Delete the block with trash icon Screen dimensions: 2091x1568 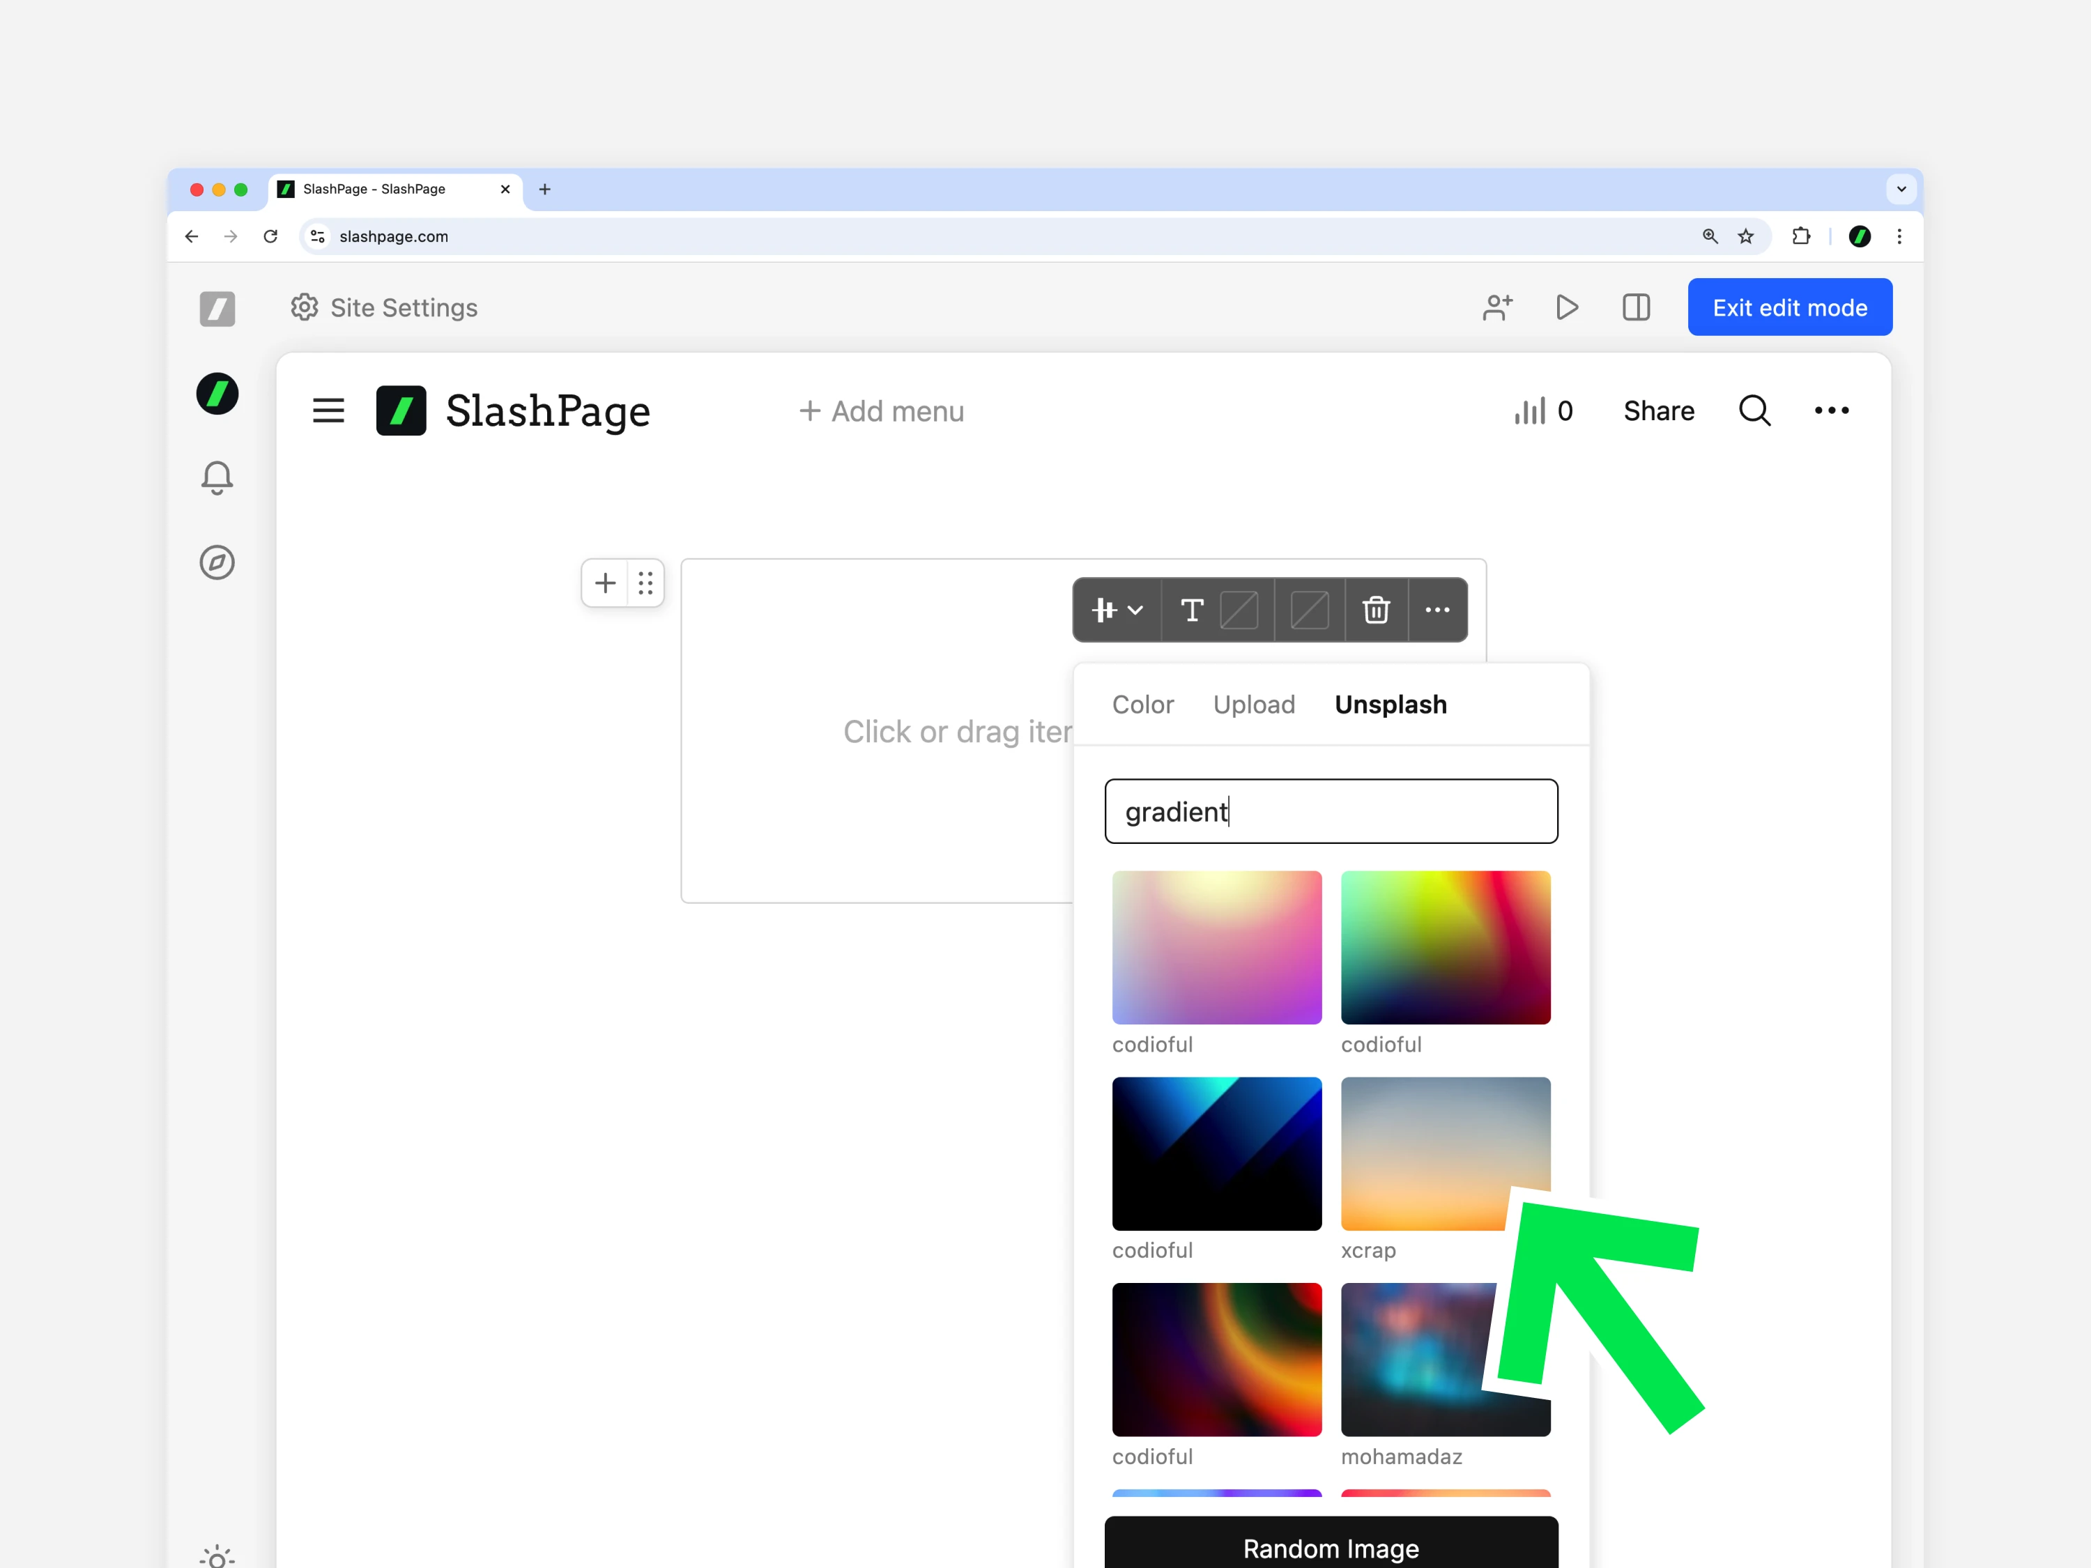tap(1377, 610)
